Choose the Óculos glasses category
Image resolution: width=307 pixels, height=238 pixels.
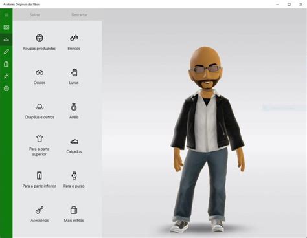(40, 77)
